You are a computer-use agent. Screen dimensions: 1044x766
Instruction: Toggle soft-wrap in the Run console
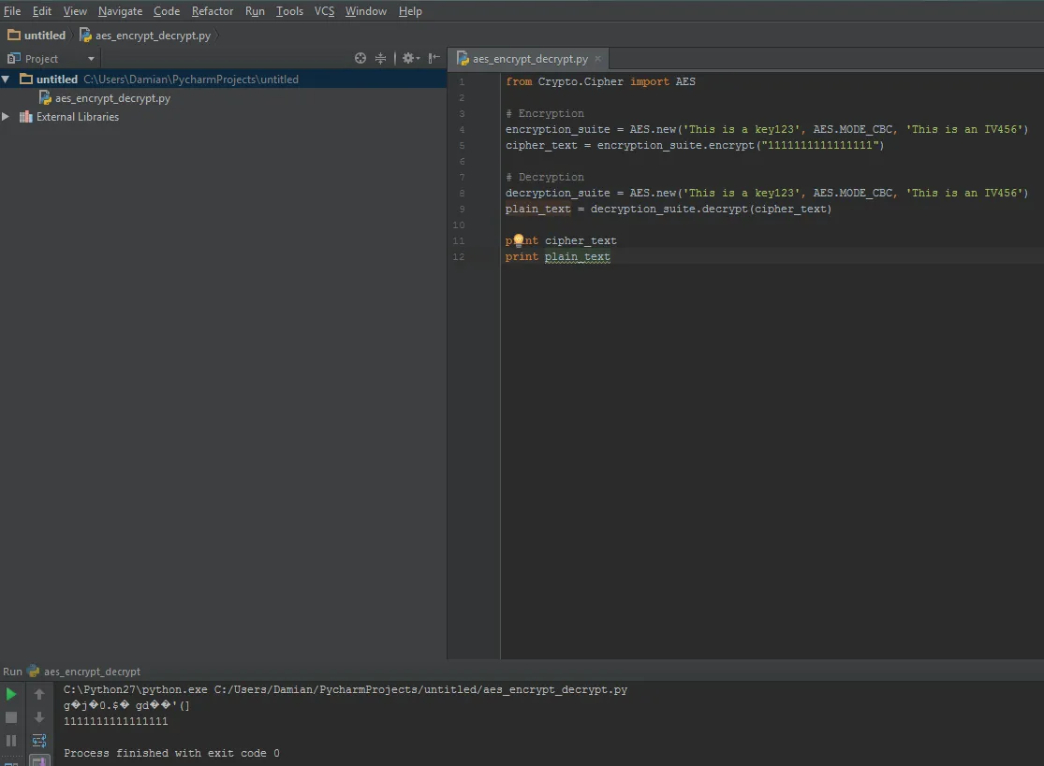click(39, 741)
